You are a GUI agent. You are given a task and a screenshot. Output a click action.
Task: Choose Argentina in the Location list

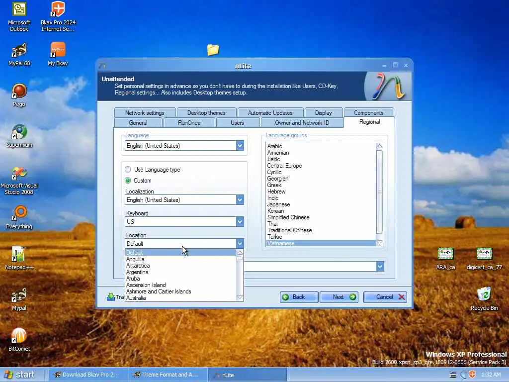180,272
